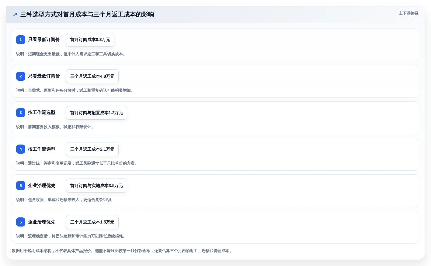Click the note 当需求、原型和任务分散时
This screenshot has height=266, width=431.
pyautogui.click(x=75, y=90)
